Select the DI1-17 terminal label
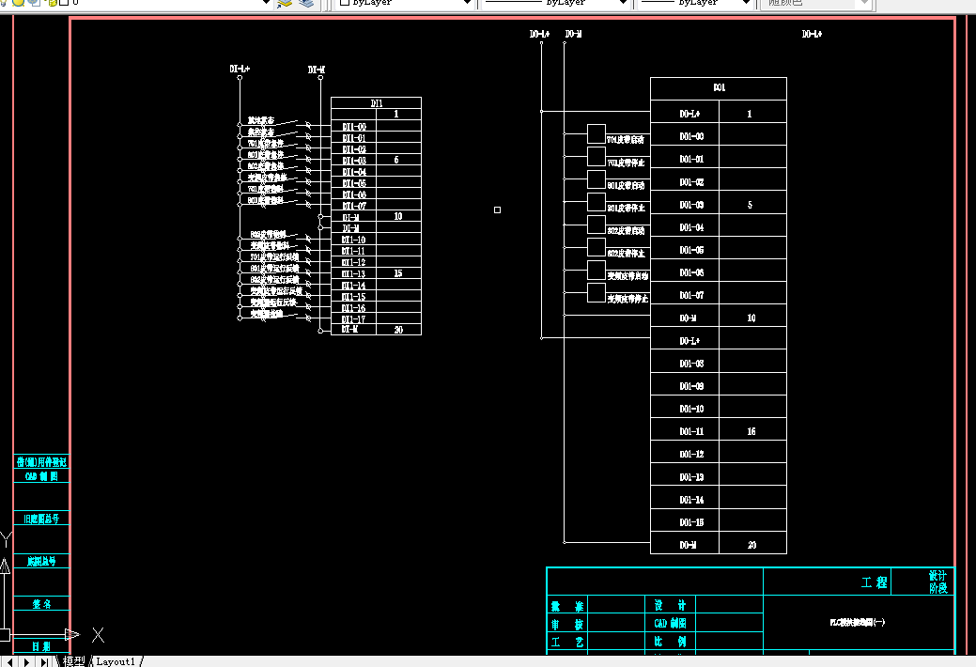 (x=353, y=319)
